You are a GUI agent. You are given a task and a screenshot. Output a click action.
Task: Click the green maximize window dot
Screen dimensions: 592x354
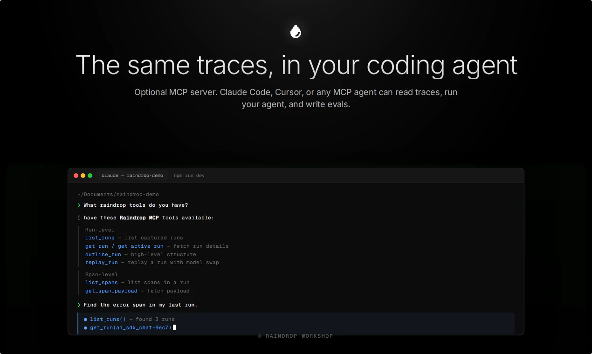point(90,176)
